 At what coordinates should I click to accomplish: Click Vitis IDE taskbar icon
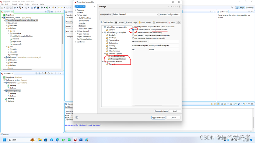coord(75,140)
